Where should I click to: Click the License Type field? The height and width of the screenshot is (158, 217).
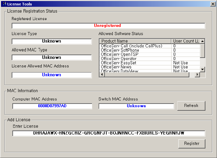[52, 41]
